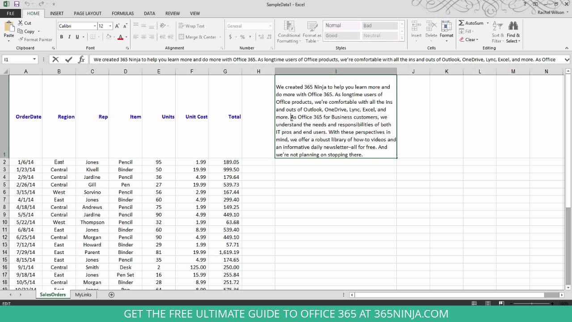Viewport: 572px width, 322px height.
Task: Toggle Align Right in Alignment group
Action: 152,37
